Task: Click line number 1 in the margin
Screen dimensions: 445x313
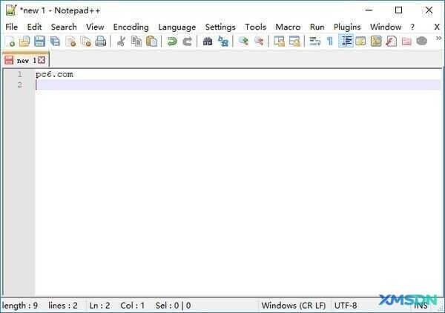Action: 20,74
